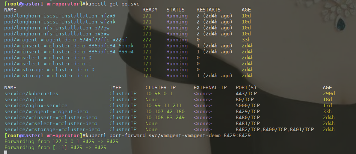
Task: Select port value "8429/TCP"
Action: coord(248,112)
